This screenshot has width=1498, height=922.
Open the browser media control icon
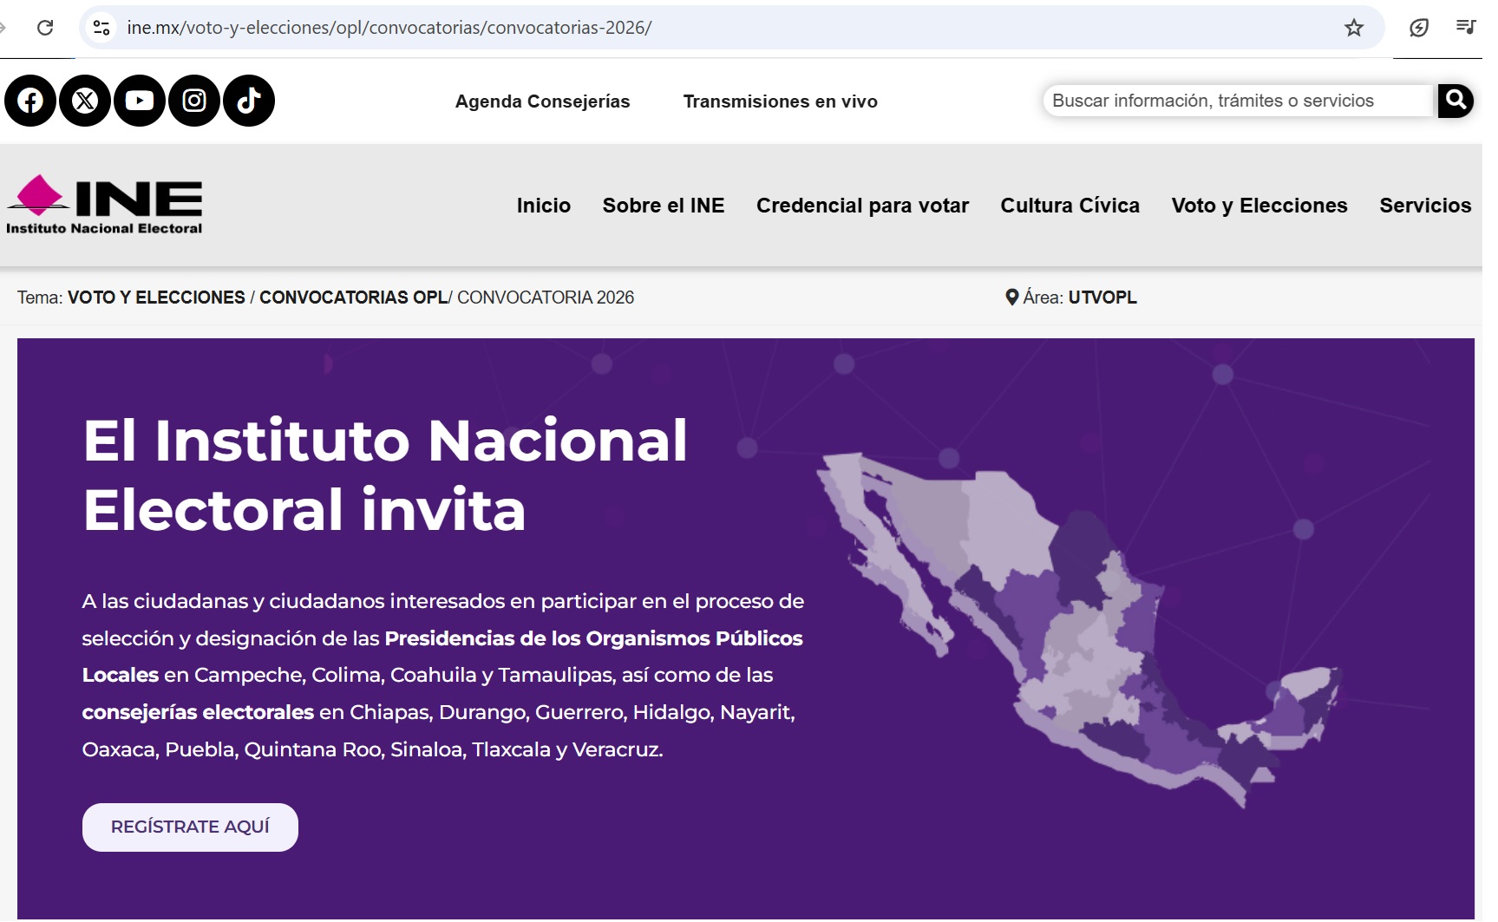pos(1465,28)
